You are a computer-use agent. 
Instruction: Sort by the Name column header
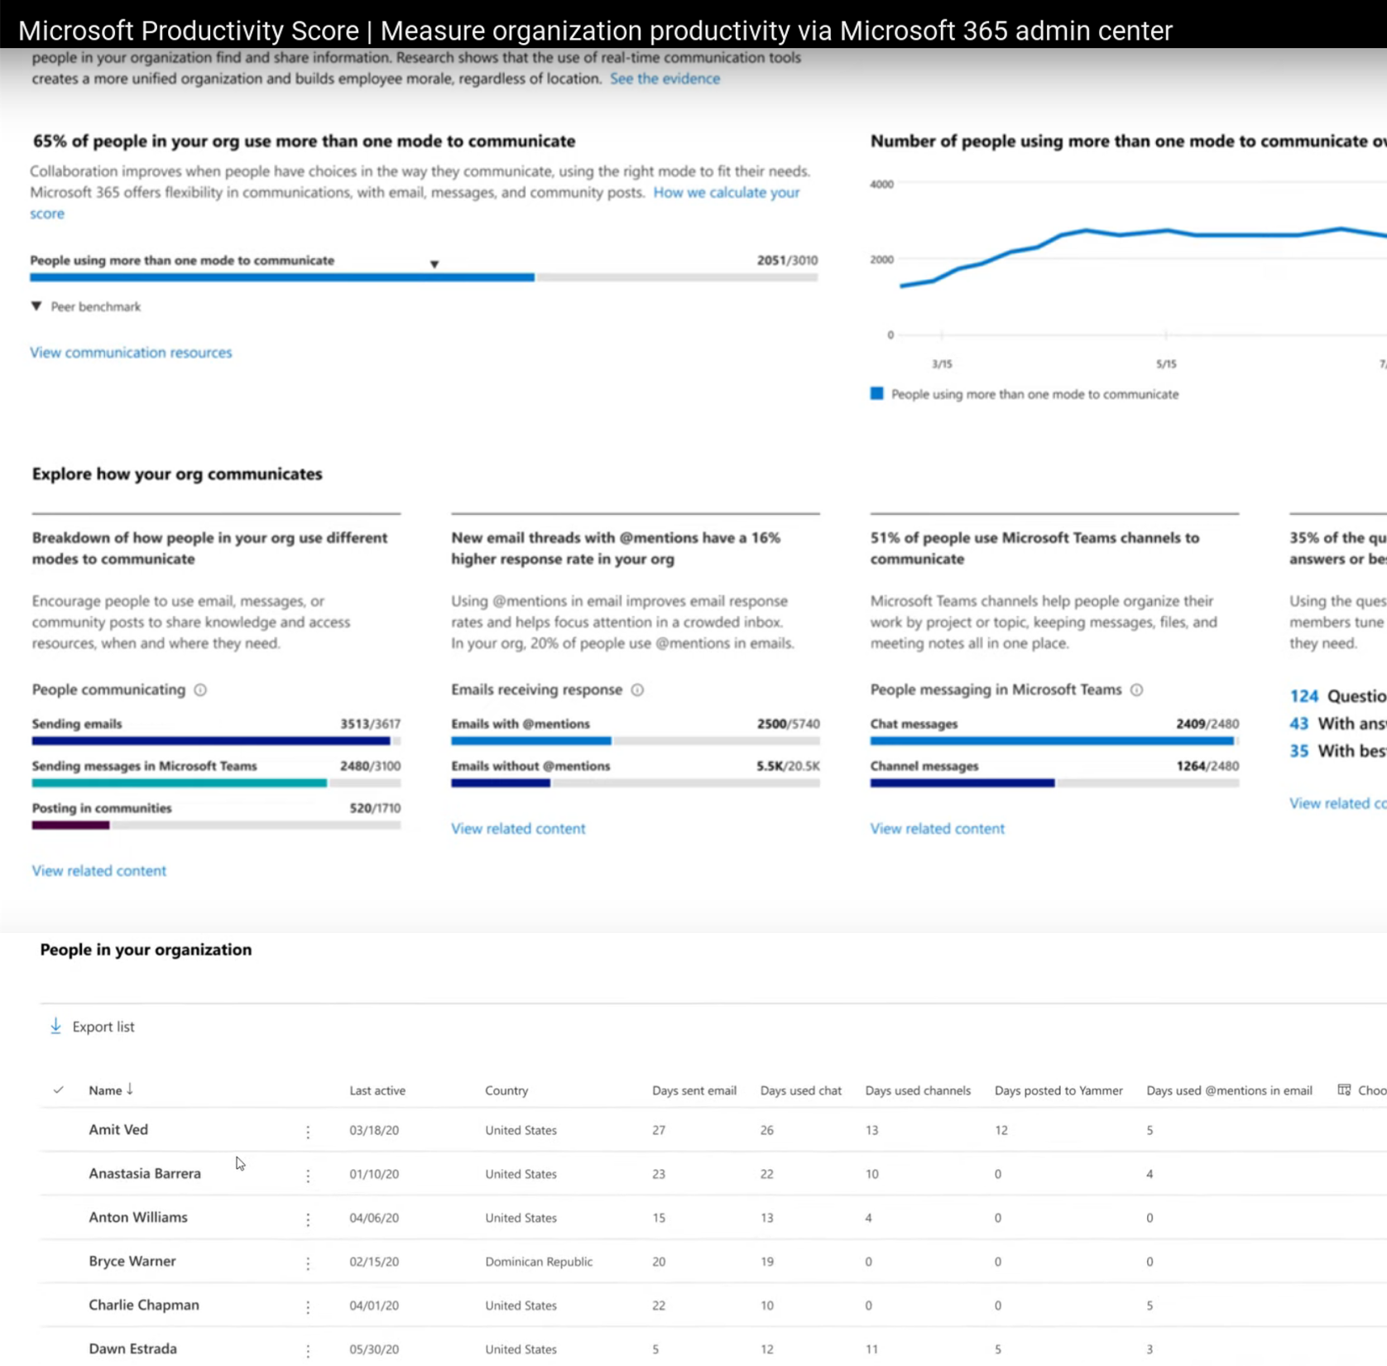[105, 1090]
